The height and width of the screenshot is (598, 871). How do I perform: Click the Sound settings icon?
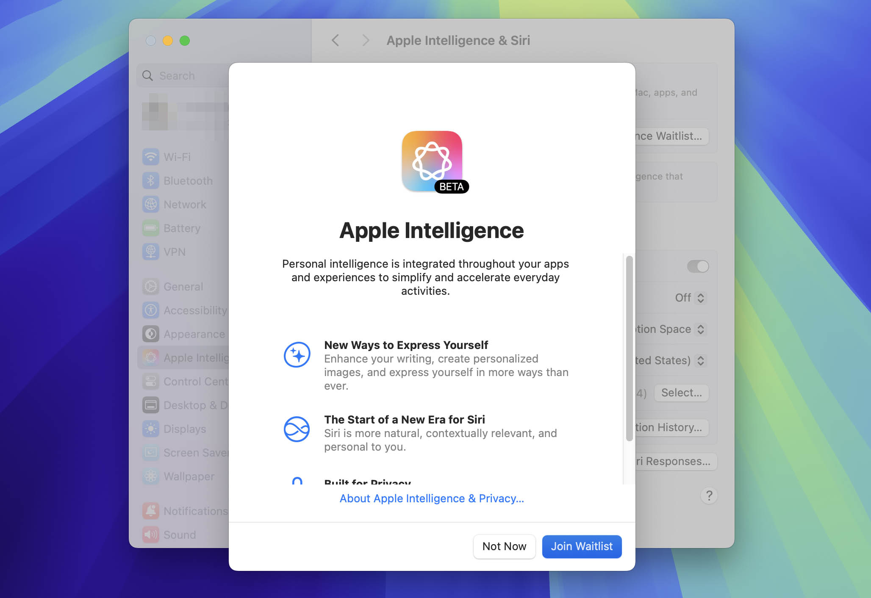click(x=178, y=534)
